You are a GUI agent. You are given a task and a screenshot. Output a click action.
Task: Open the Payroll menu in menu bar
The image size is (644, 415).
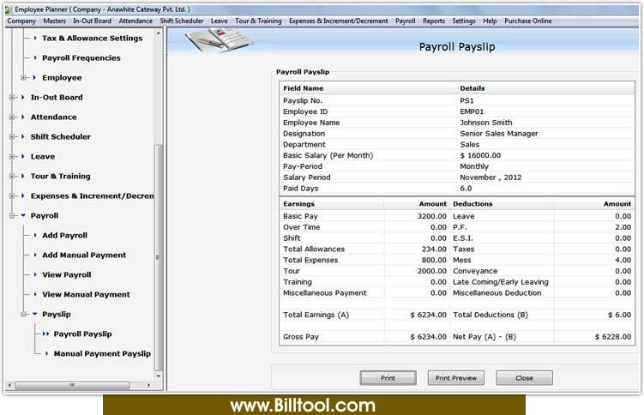click(406, 21)
